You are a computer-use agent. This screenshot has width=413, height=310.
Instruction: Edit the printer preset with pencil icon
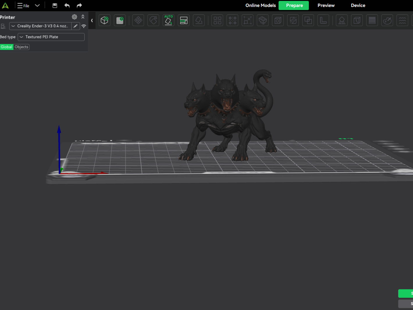coord(75,26)
